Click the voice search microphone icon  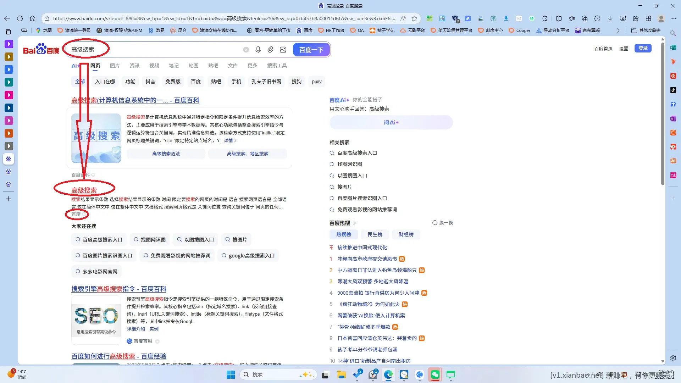[258, 50]
